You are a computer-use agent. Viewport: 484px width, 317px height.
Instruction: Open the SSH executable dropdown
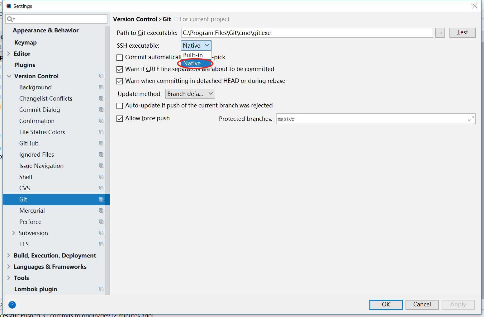tap(196, 45)
